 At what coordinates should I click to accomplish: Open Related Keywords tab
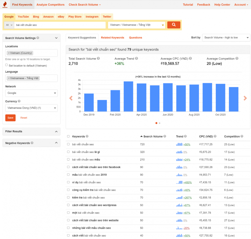tap(113, 37)
